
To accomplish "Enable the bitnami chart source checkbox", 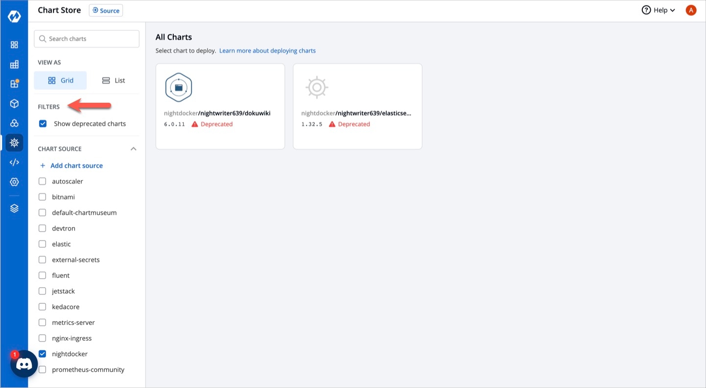I will 43,197.
